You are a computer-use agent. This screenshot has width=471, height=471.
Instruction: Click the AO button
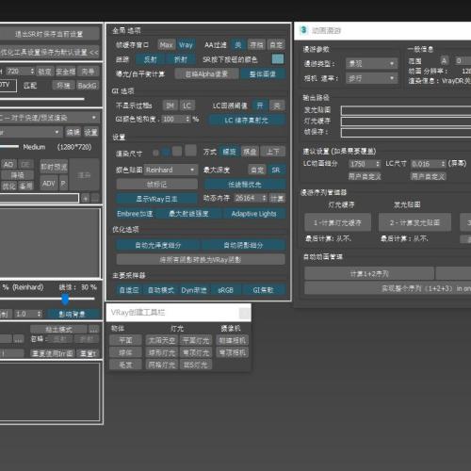tap(8, 164)
